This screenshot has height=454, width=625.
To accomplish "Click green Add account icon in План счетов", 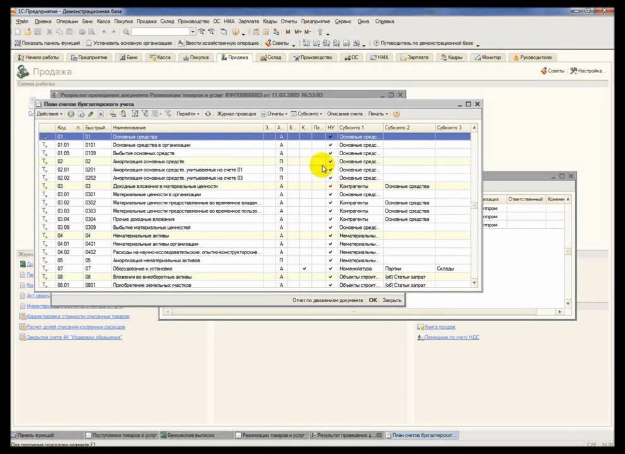I will [71, 114].
